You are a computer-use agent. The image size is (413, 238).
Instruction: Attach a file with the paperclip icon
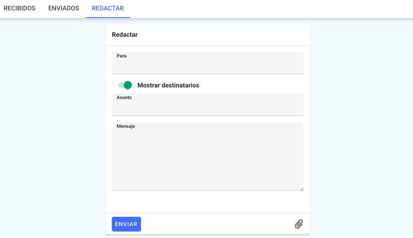(299, 224)
